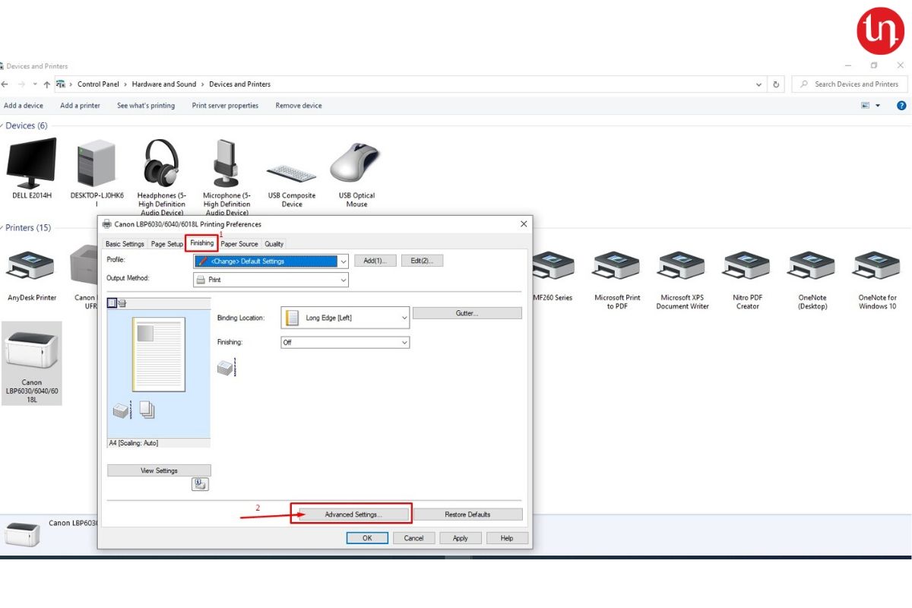
Task: Click Remove device command
Action: (x=299, y=106)
